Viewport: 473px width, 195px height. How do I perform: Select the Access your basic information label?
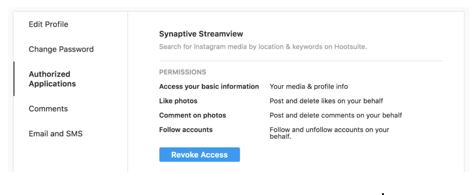[209, 87]
